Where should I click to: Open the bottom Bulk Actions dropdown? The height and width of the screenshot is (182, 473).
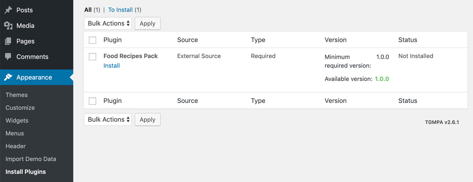(108, 119)
